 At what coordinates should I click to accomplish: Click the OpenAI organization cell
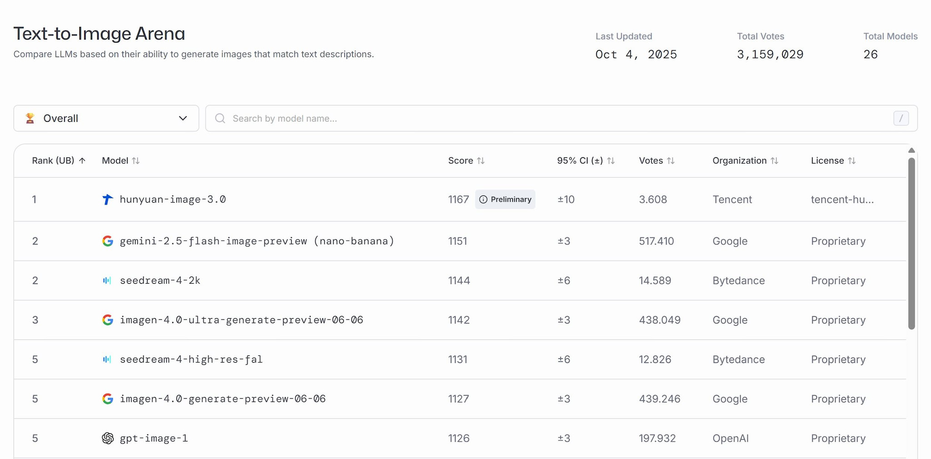[731, 438]
